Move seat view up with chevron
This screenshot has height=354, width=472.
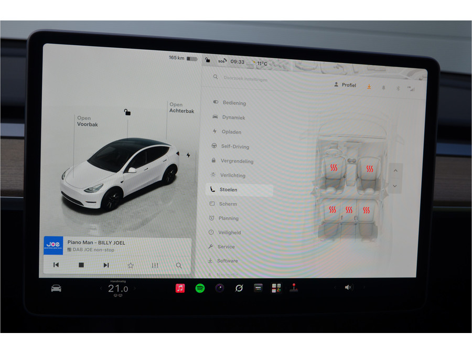click(x=395, y=170)
